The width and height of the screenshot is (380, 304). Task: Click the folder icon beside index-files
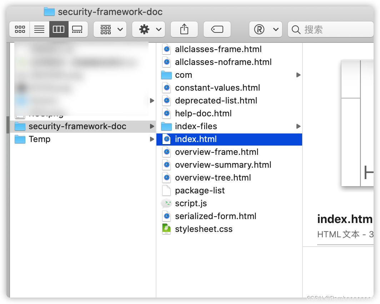coord(166,126)
